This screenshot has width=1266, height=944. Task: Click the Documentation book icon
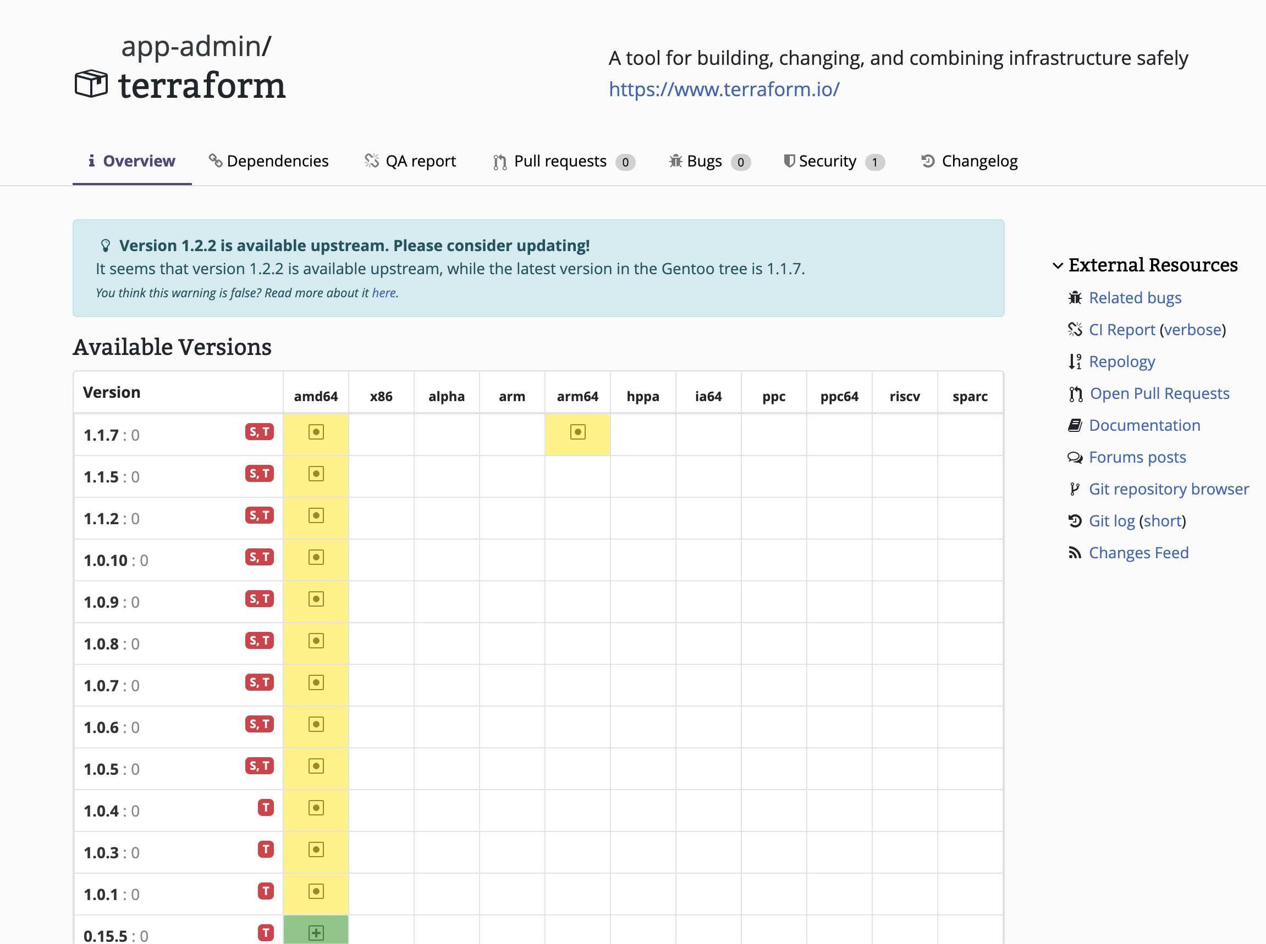(x=1075, y=426)
